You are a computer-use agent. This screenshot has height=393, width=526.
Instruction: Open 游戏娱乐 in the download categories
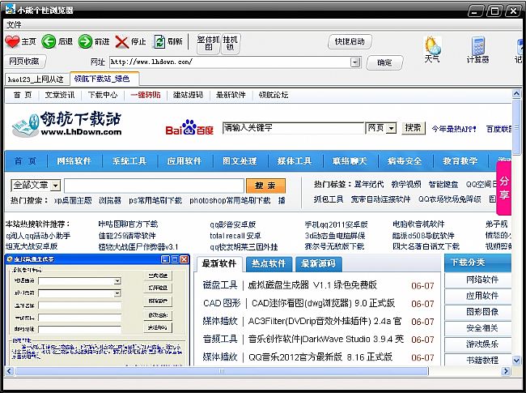click(x=482, y=344)
